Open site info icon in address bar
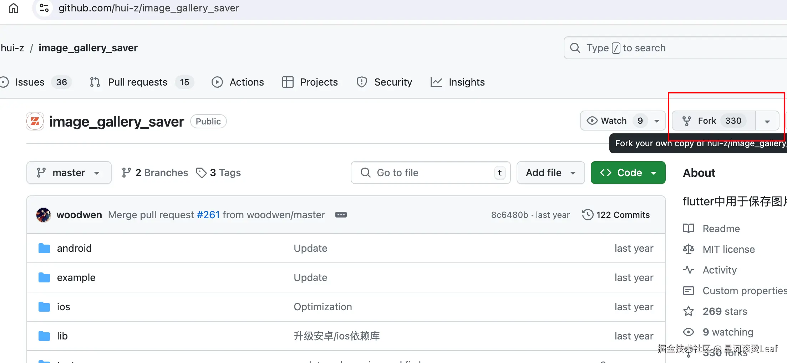787x363 pixels. click(44, 8)
